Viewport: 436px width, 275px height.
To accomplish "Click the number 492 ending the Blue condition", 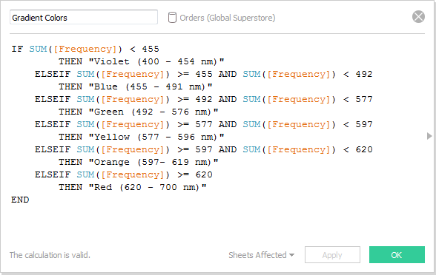I will (363, 74).
